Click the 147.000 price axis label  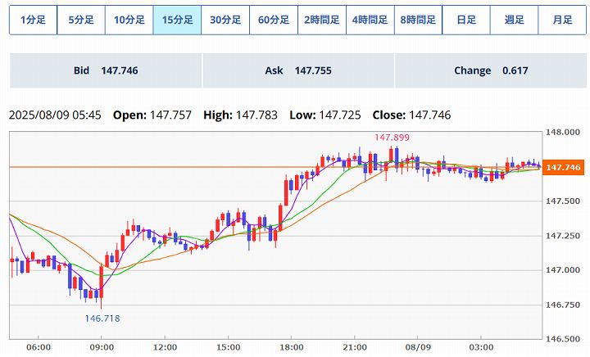click(563, 270)
